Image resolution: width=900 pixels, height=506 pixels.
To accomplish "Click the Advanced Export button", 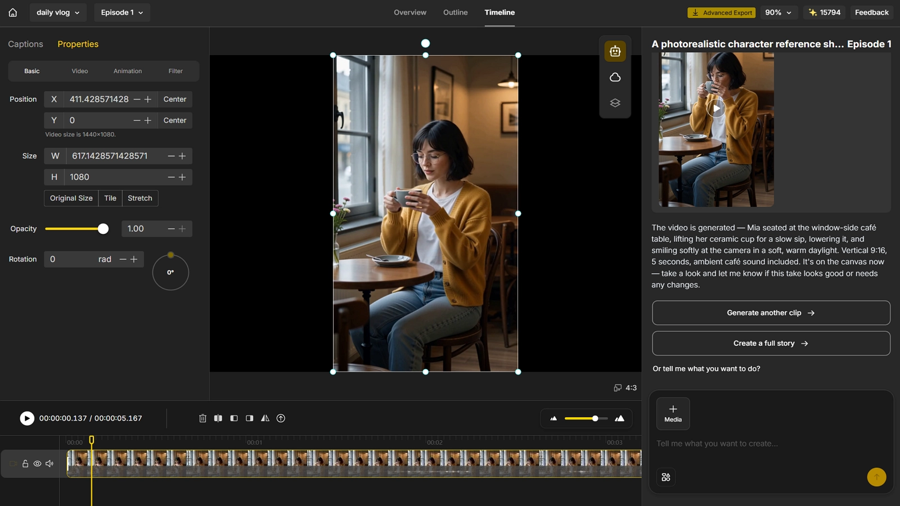I will coord(722,12).
